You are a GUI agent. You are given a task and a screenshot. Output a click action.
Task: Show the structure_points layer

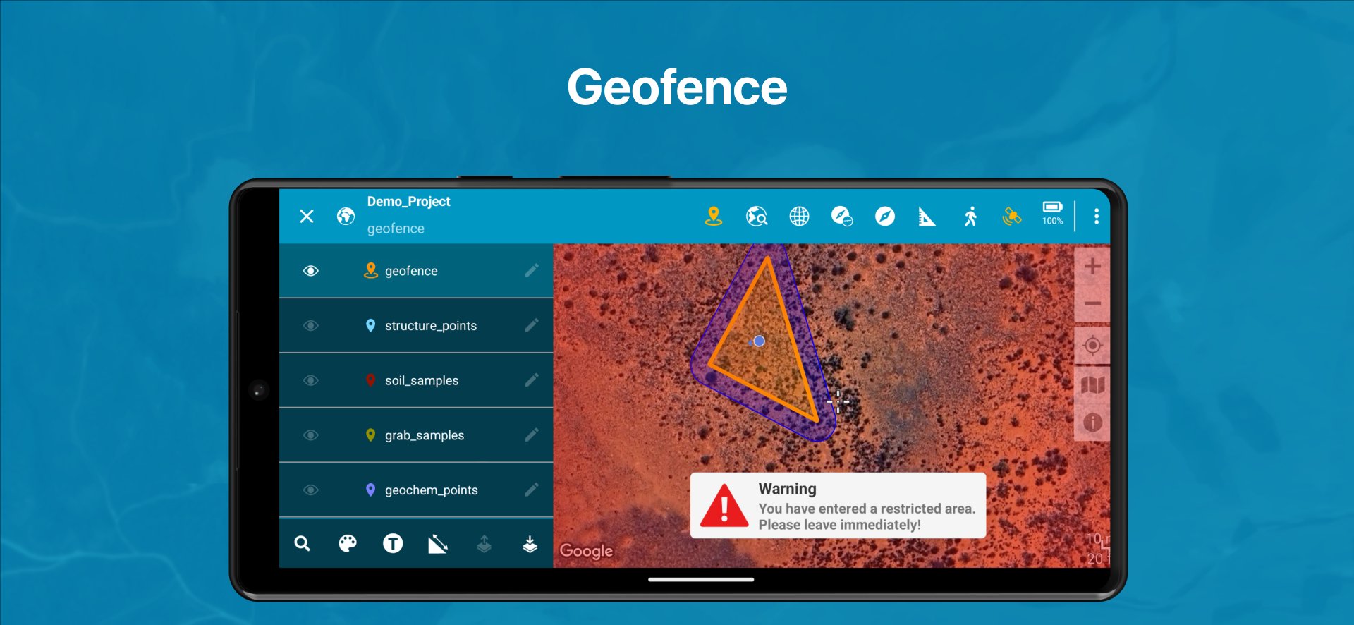point(310,326)
